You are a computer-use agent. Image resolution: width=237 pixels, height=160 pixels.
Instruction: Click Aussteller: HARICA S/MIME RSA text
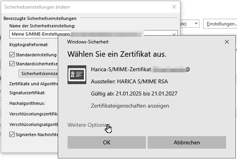coord(129,82)
